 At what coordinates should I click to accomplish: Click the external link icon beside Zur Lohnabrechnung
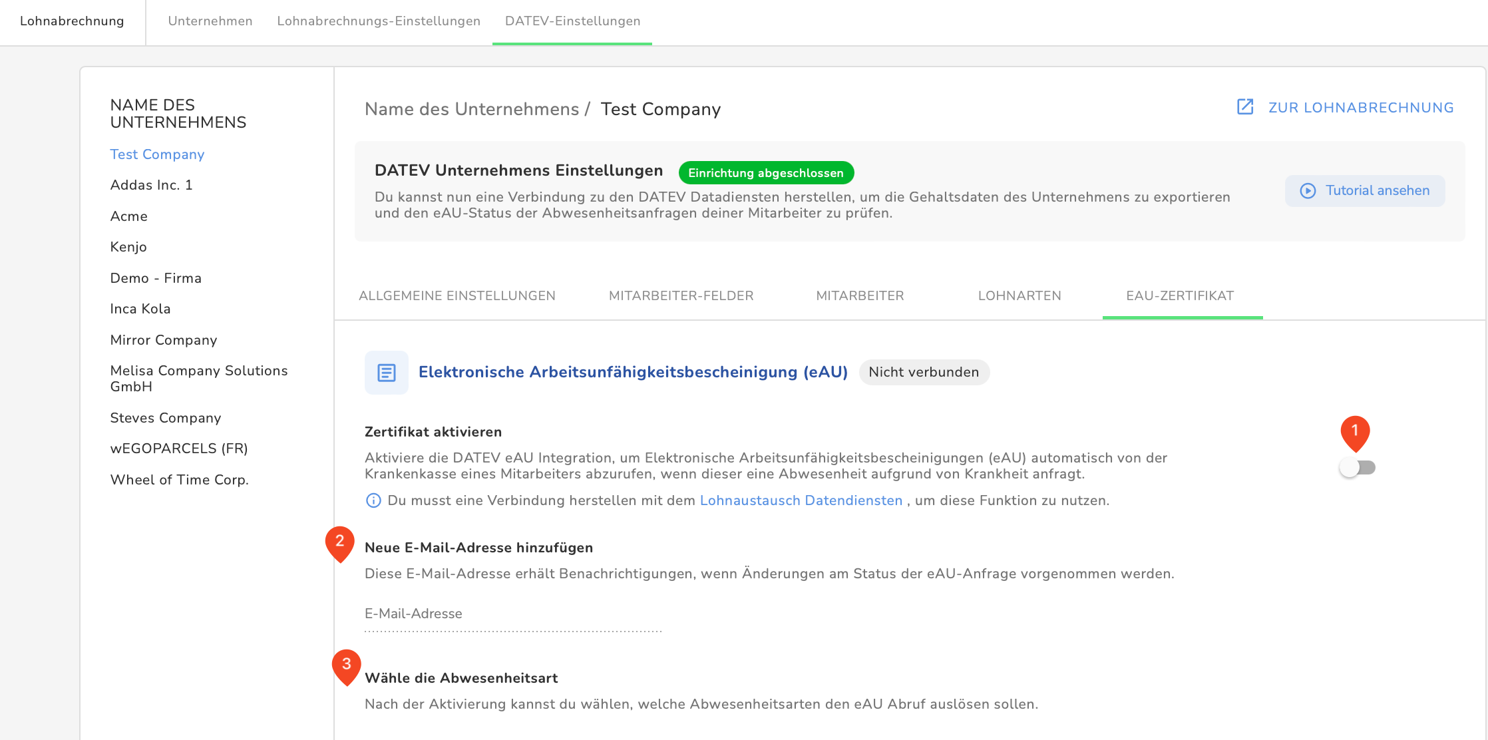[x=1245, y=107]
